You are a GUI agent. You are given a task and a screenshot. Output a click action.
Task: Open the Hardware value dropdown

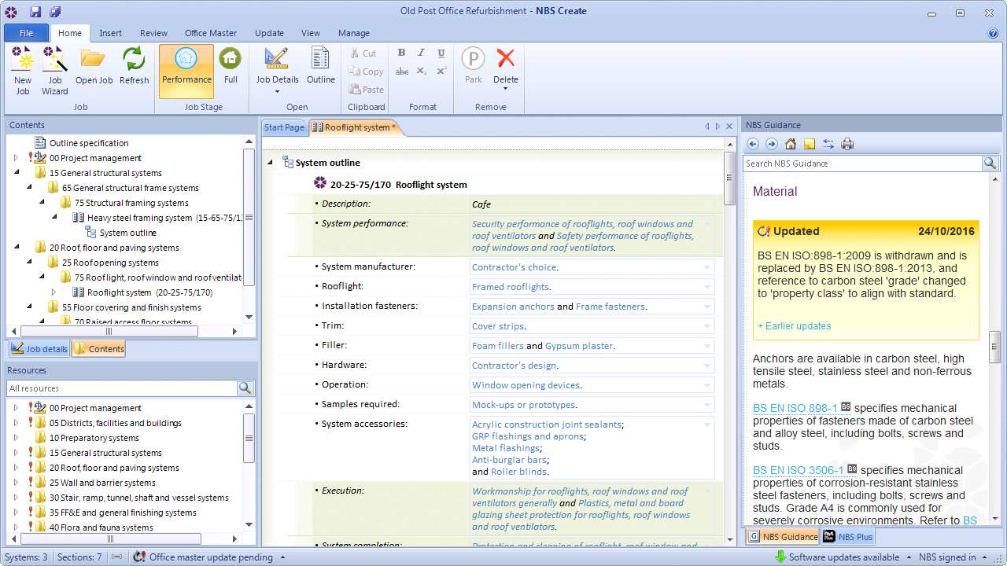click(707, 366)
